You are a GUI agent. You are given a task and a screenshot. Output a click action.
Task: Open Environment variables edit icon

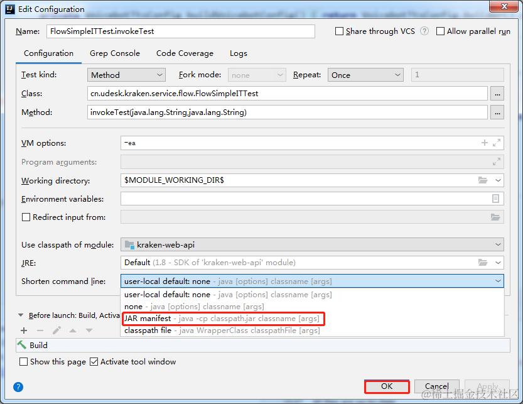click(495, 199)
